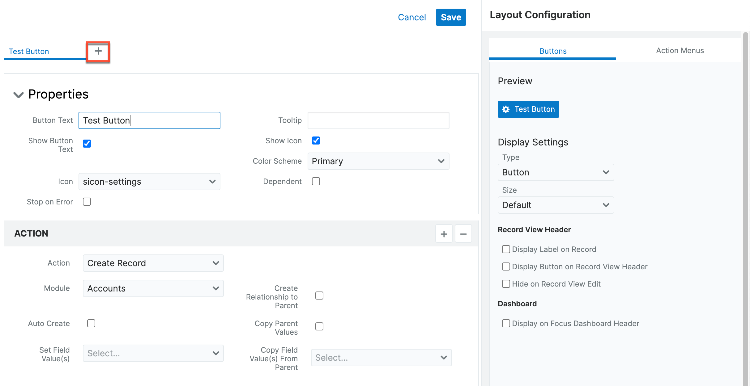Select the Test Button tab
The width and height of the screenshot is (750, 386).
pyautogui.click(x=29, y=51)
